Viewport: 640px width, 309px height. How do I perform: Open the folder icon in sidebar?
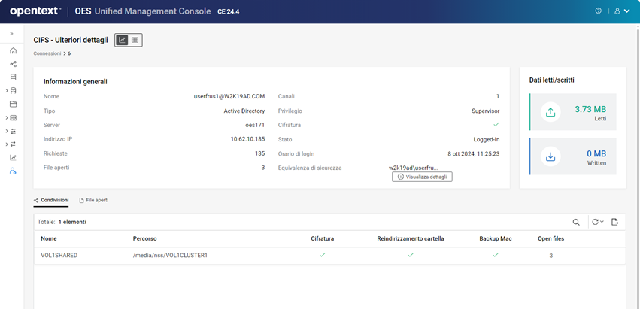coord(13,105)
